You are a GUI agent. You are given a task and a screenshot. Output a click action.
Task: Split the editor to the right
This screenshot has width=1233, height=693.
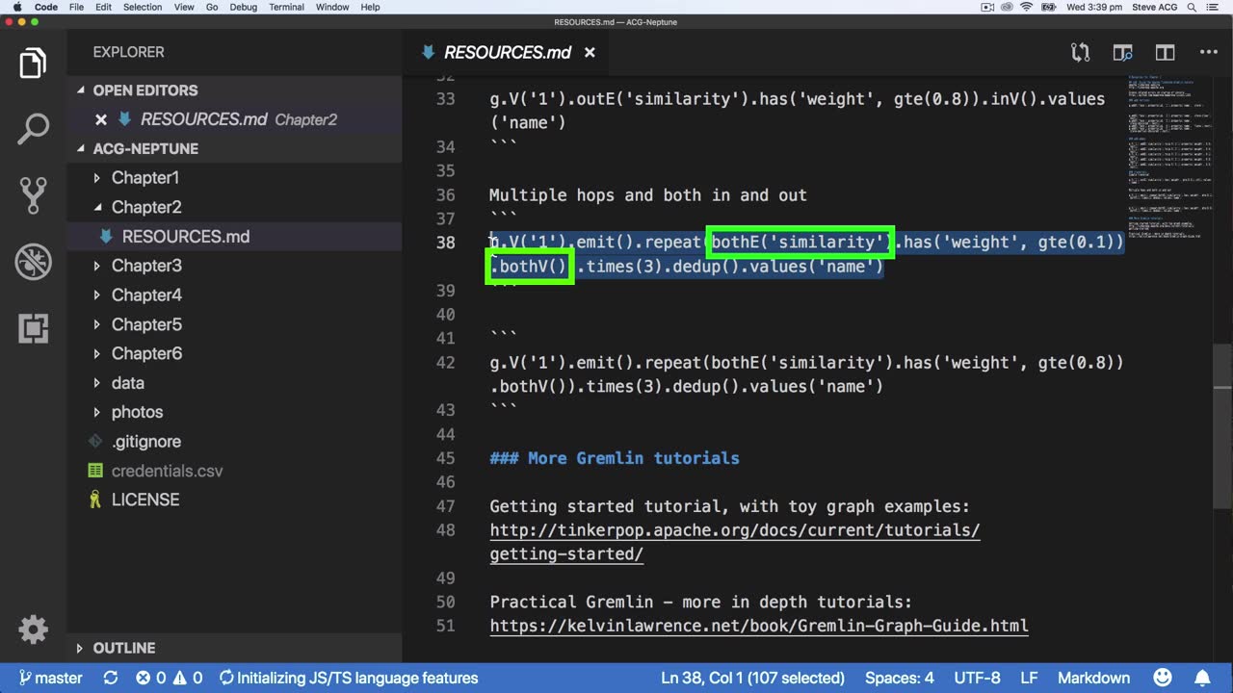(1165, 52)
